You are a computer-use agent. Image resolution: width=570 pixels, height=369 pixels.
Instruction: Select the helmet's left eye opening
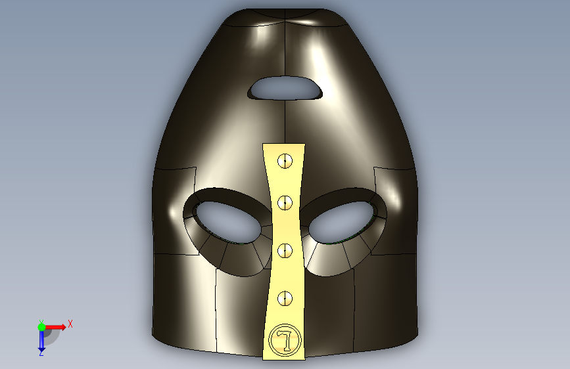click(x=229, y=223)
